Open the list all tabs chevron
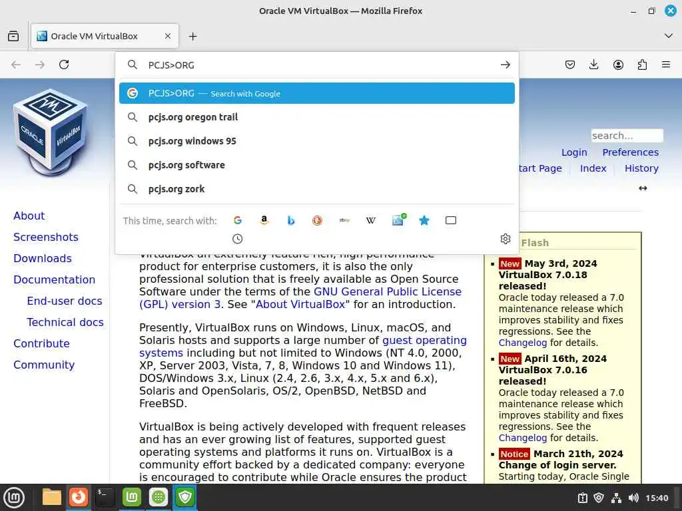 669,36
